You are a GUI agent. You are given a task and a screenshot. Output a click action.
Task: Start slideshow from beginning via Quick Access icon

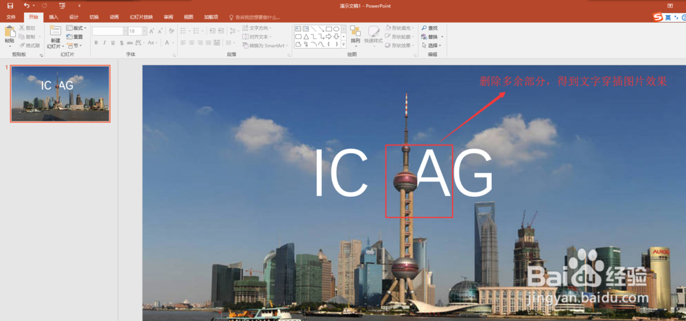(62, 5)
